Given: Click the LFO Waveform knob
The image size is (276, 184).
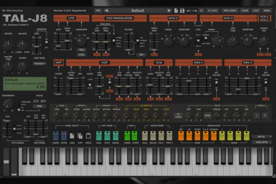Looking at the screenshot, I should pyautogui.click(x=81, y=42).
